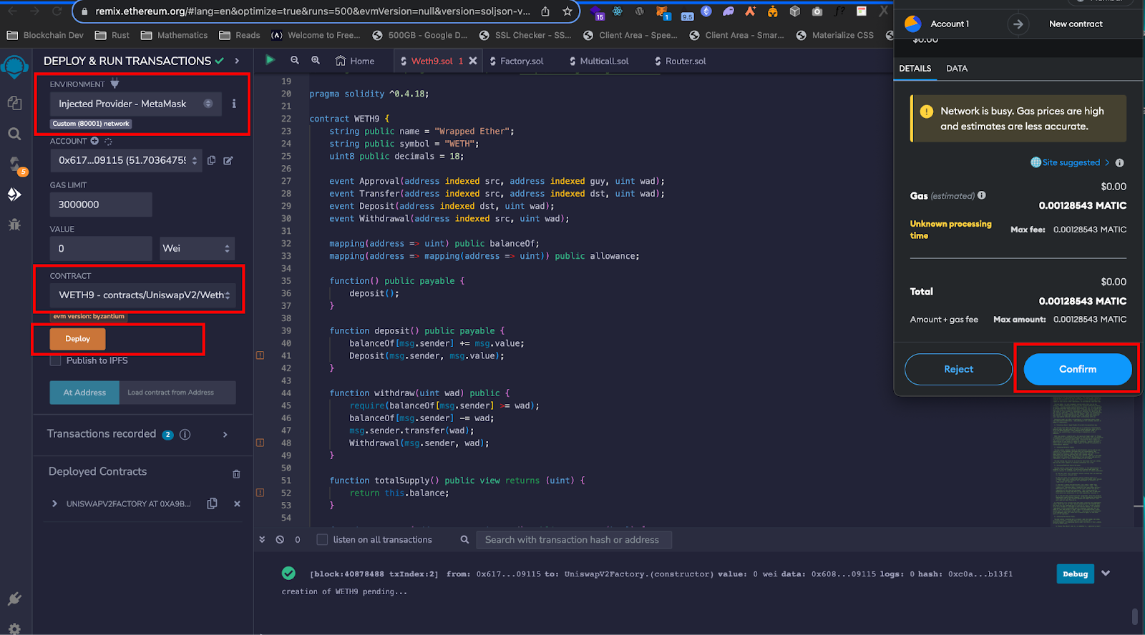The height and width of the screenshot is (635, 1145).
Task: Zoom in the editor font
Action: tap(316, 60)
